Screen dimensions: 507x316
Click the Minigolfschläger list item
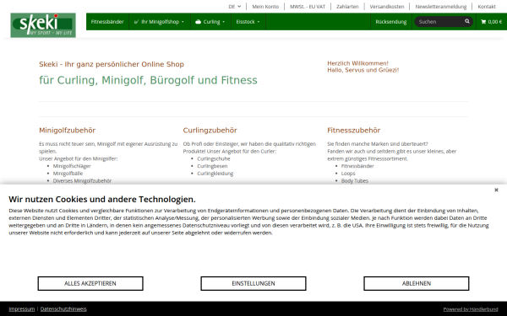[72, 166]
